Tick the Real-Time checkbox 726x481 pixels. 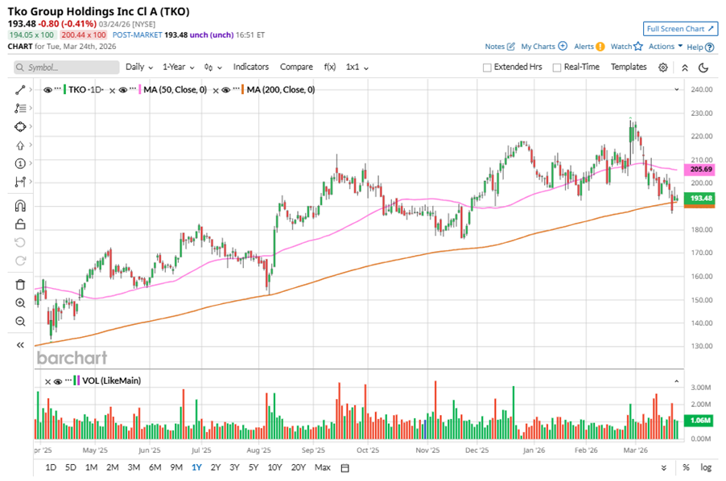[x=556, y=68]
